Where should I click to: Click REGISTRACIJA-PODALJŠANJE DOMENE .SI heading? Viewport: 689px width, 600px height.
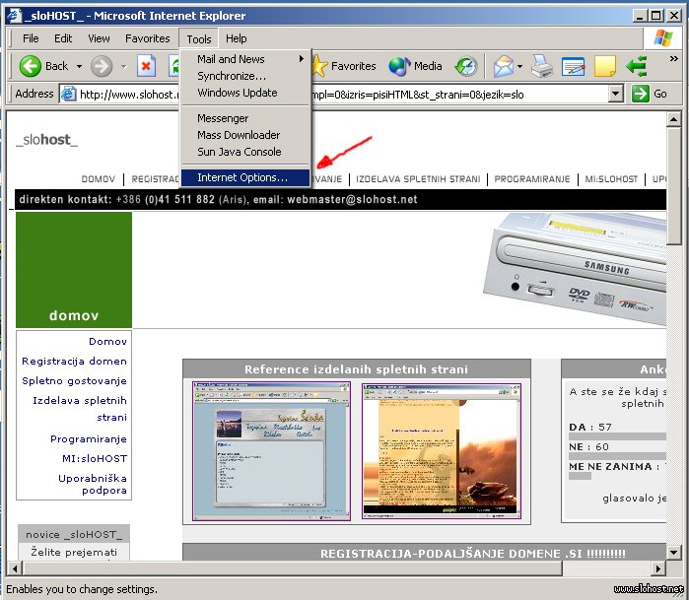tap(473, 554)
